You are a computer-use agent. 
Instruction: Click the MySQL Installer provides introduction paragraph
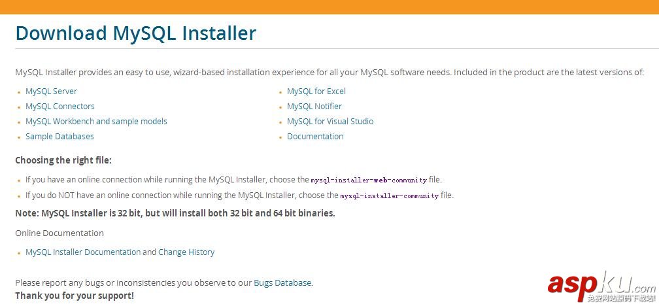pyautogui.click(x=329, y=73)
